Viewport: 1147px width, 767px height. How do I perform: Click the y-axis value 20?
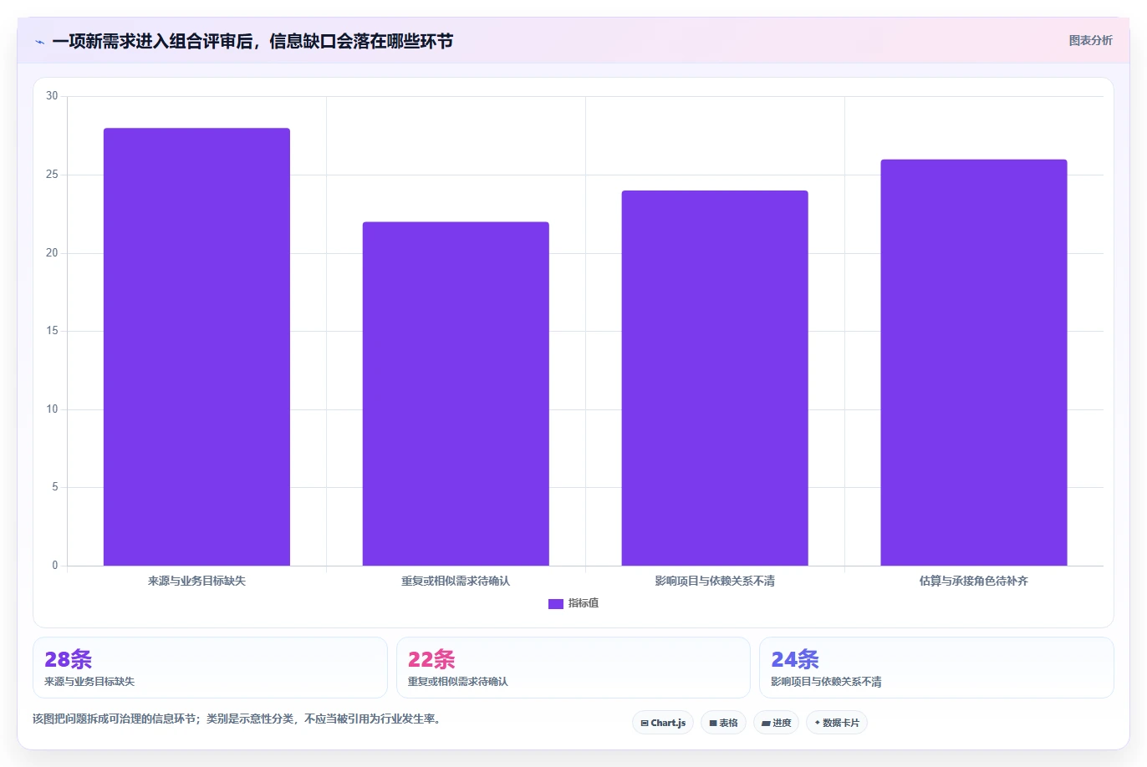click(52, 253)
